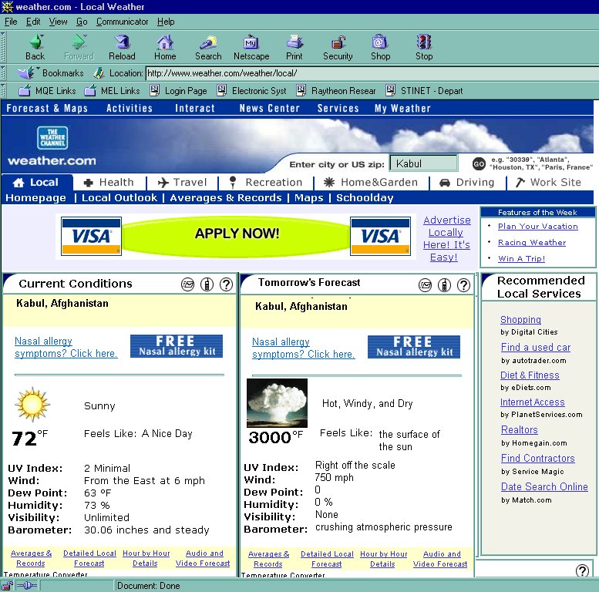The width and height of the screenshot is (599, 592).
Task: Switch to the Travel tab
Action: pyautogui.click(x=183, y=183)
